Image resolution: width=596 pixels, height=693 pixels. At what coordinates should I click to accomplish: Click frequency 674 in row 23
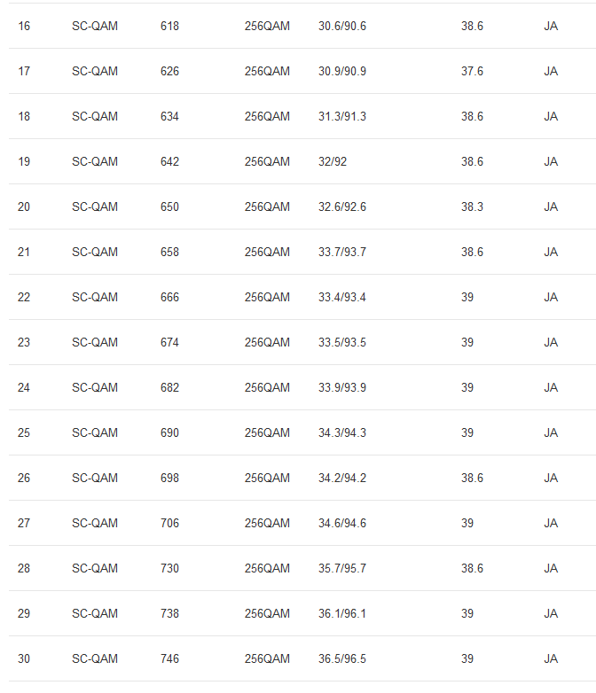(x=169, y=343)
